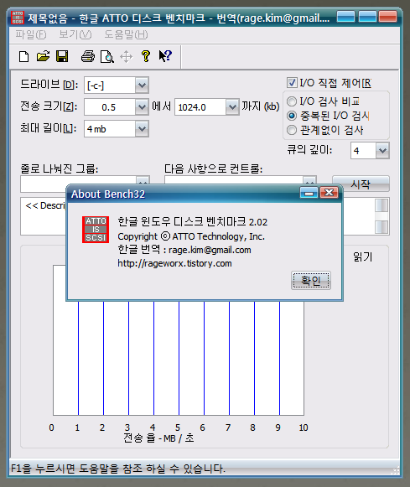Screen dimensions: 410x487
Task: Select the I/O 검사 비교 radio button
Action: 292,101
